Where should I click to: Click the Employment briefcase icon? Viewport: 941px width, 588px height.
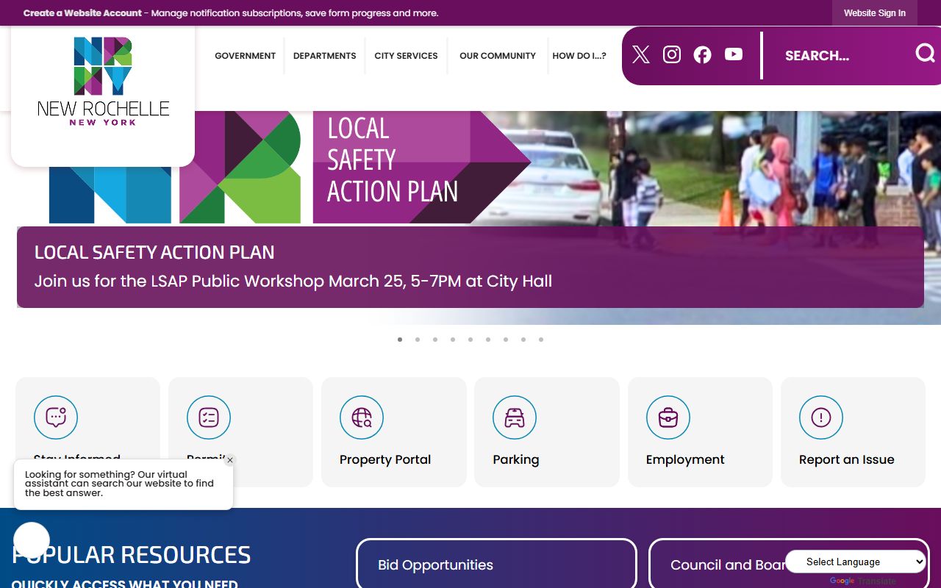pos(668,417)
